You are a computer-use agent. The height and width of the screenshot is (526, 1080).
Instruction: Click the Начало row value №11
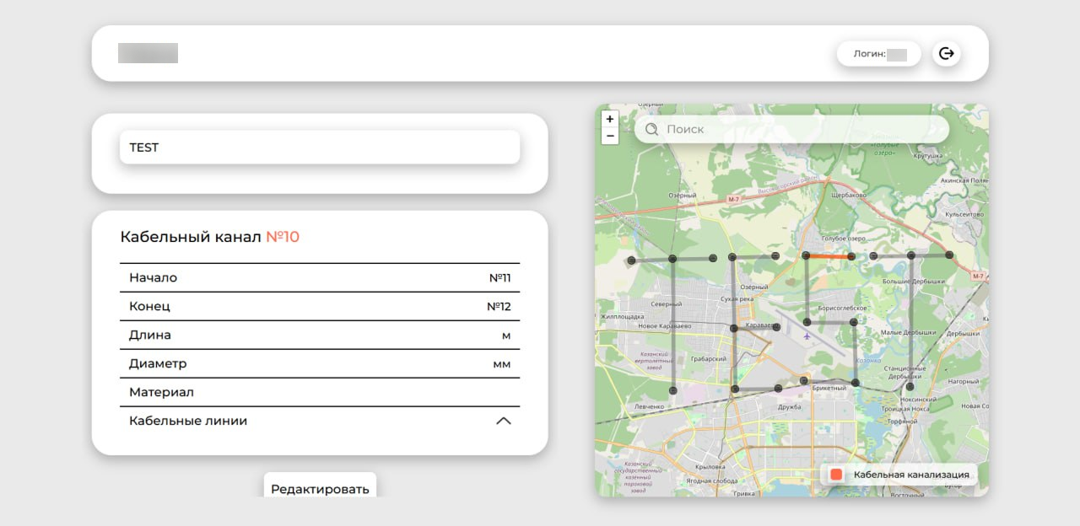(x=500, y=277)
